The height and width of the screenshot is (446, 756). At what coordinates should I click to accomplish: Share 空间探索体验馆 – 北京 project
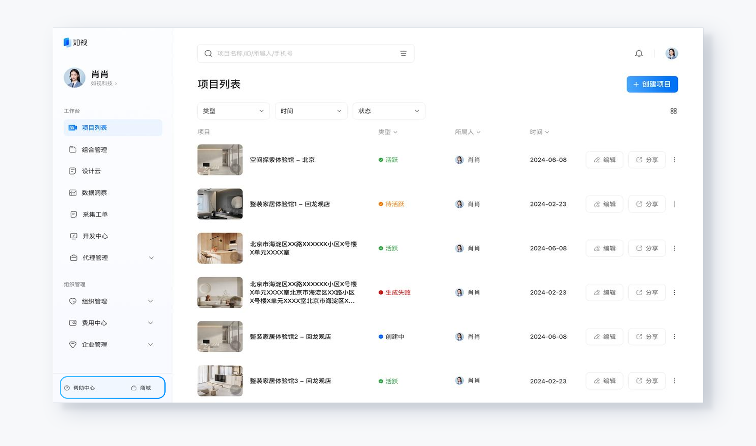point(647,160)
